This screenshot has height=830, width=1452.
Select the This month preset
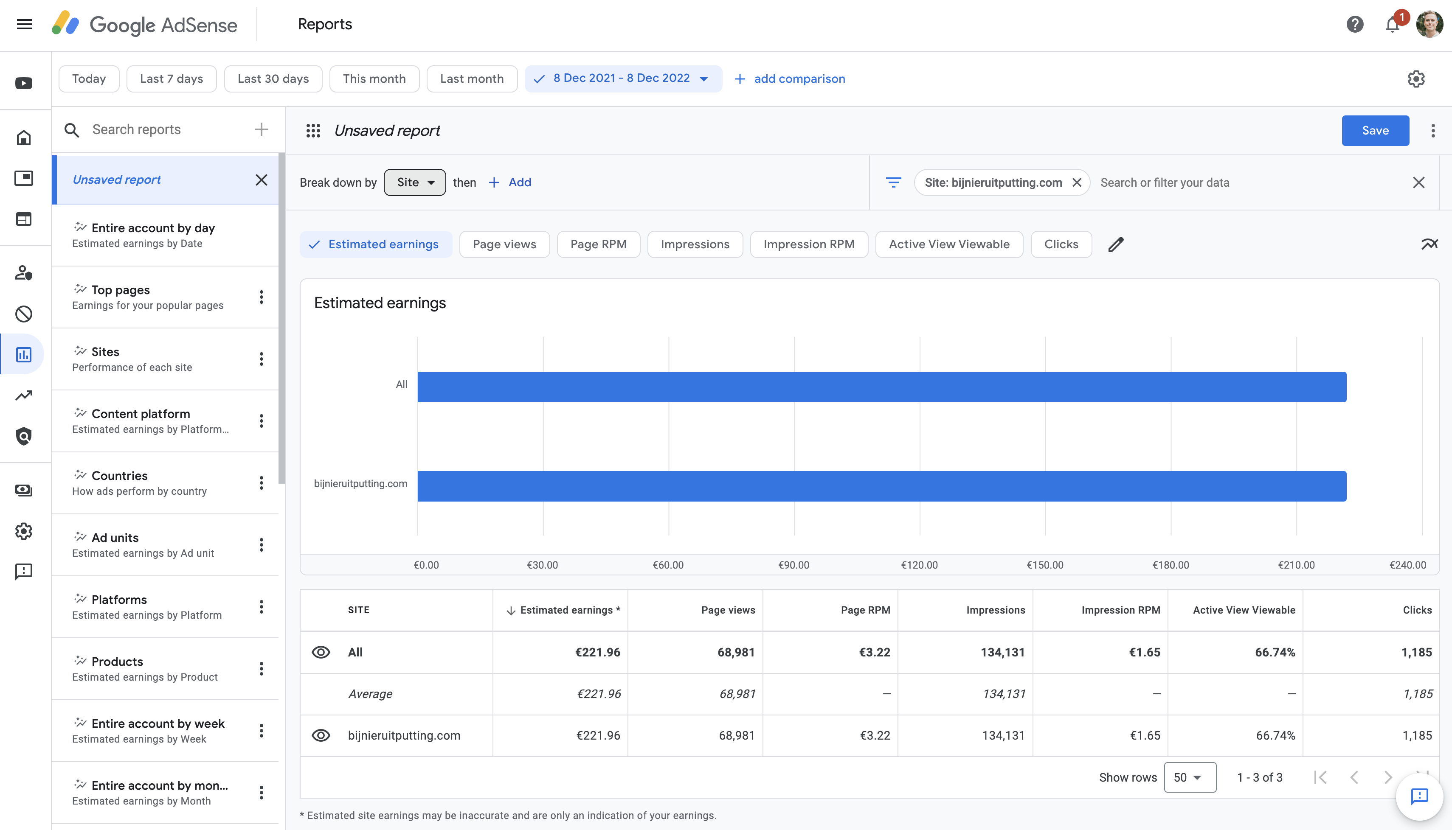(375, 79)
